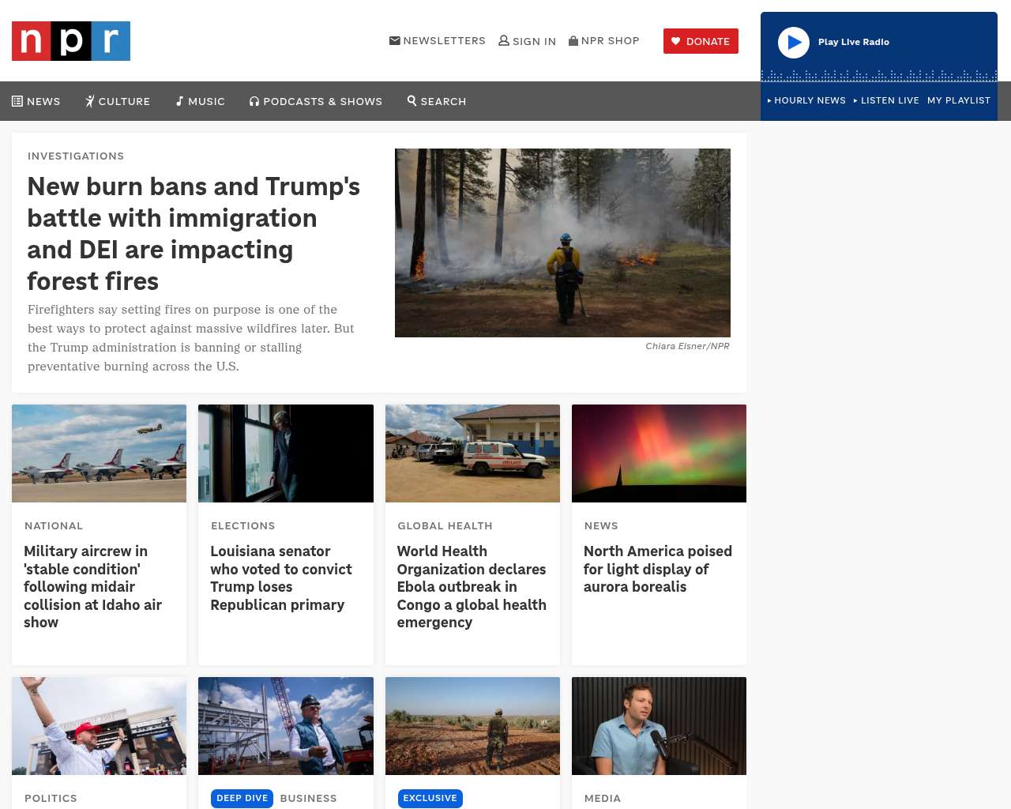Viewport: 1011px width, 809px height.
Task: Open My Playlist
Action: tap(959, 100)
